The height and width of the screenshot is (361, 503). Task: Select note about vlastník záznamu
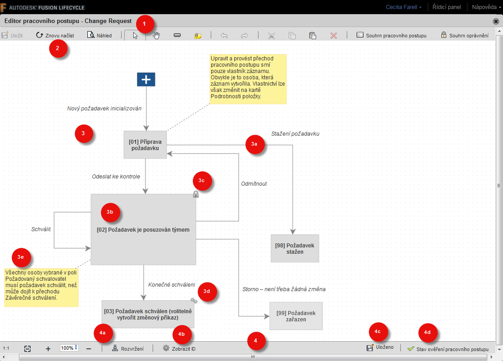coord(248,79)
